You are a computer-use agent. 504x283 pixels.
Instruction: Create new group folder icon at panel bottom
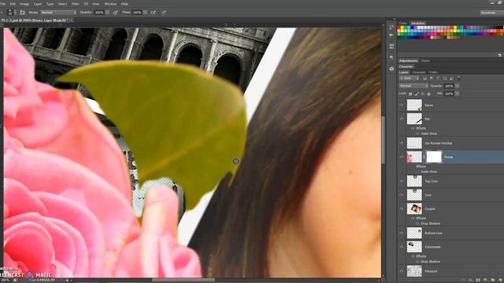coord(492,280)
